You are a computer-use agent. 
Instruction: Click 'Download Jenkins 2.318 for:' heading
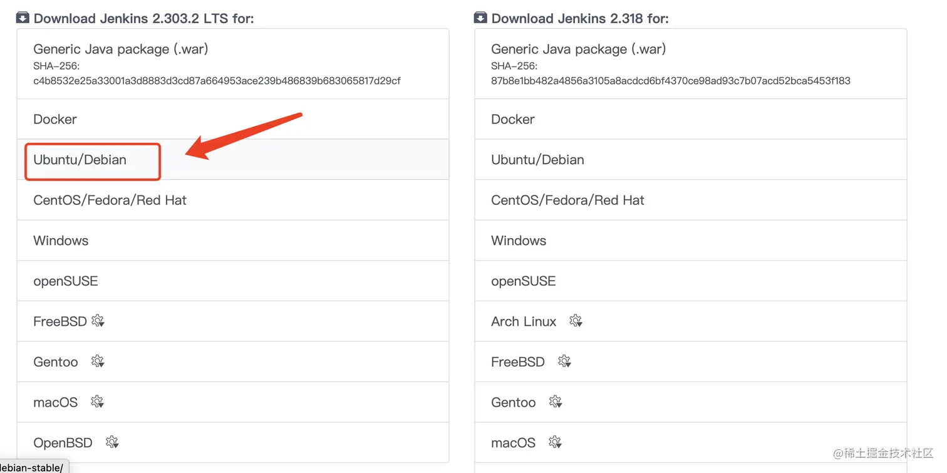pyautogui.click(x=580, y=18)
